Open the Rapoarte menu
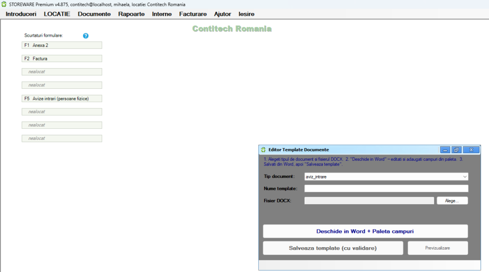The width and height of the screenshot is (489, 272). click(x=131, y=14)
